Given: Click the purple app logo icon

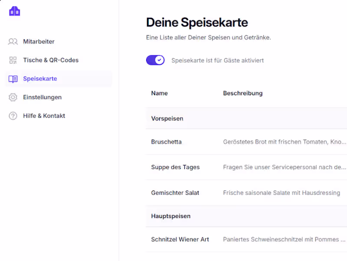Looking at the screenshot, I should pyautogui.click(x=14, y=11).
